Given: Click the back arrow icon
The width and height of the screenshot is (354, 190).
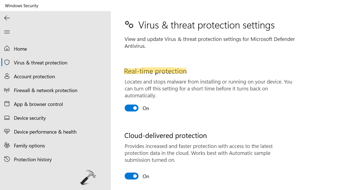Looking at the screenshot, I should pyautogui.click(x=7, y=18).
